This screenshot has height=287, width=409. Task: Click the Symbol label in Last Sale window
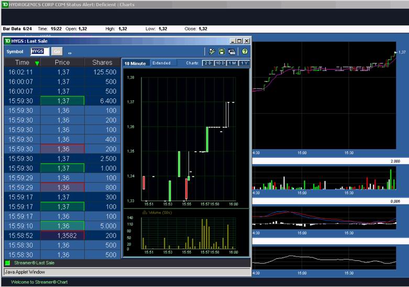(15, 52)
